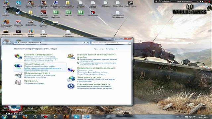Click the refresh button beside the address bar
Screen dimensions: 212x119
tap(88, 43)
